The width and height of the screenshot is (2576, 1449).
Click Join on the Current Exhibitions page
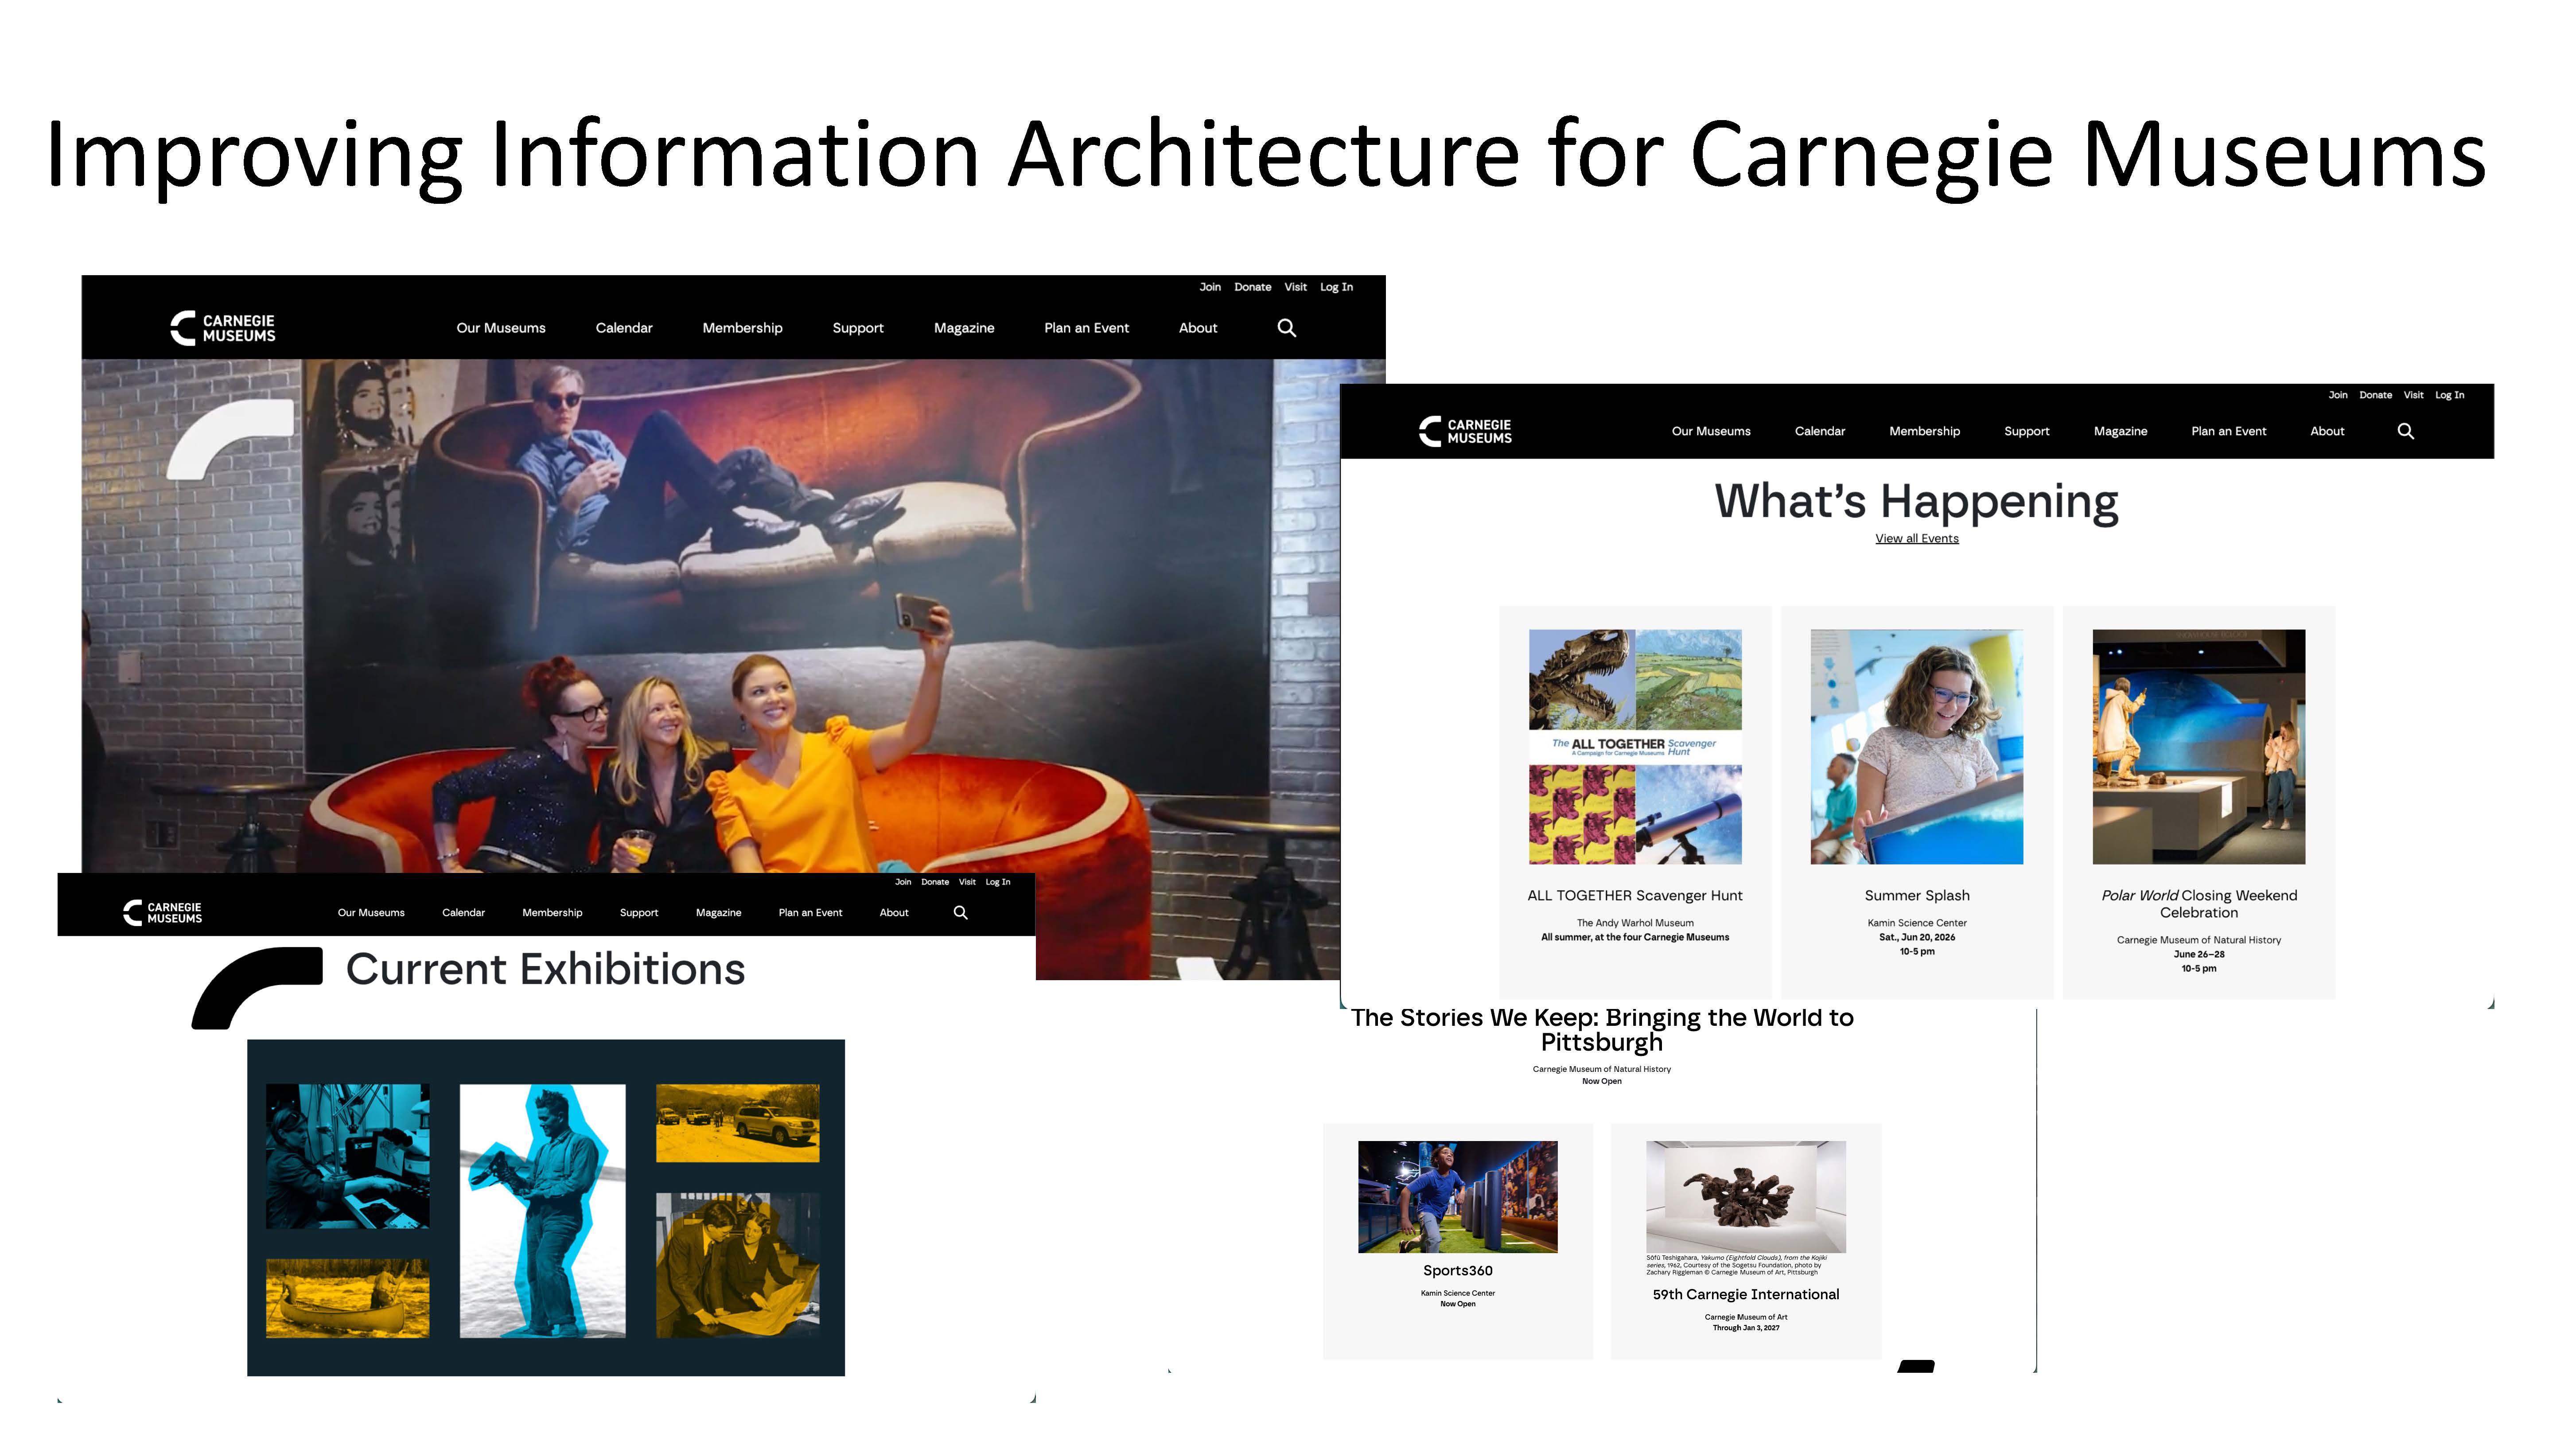(903, 882)
